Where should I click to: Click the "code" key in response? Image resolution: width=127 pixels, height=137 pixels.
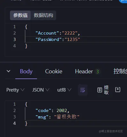tap(43, 111)
